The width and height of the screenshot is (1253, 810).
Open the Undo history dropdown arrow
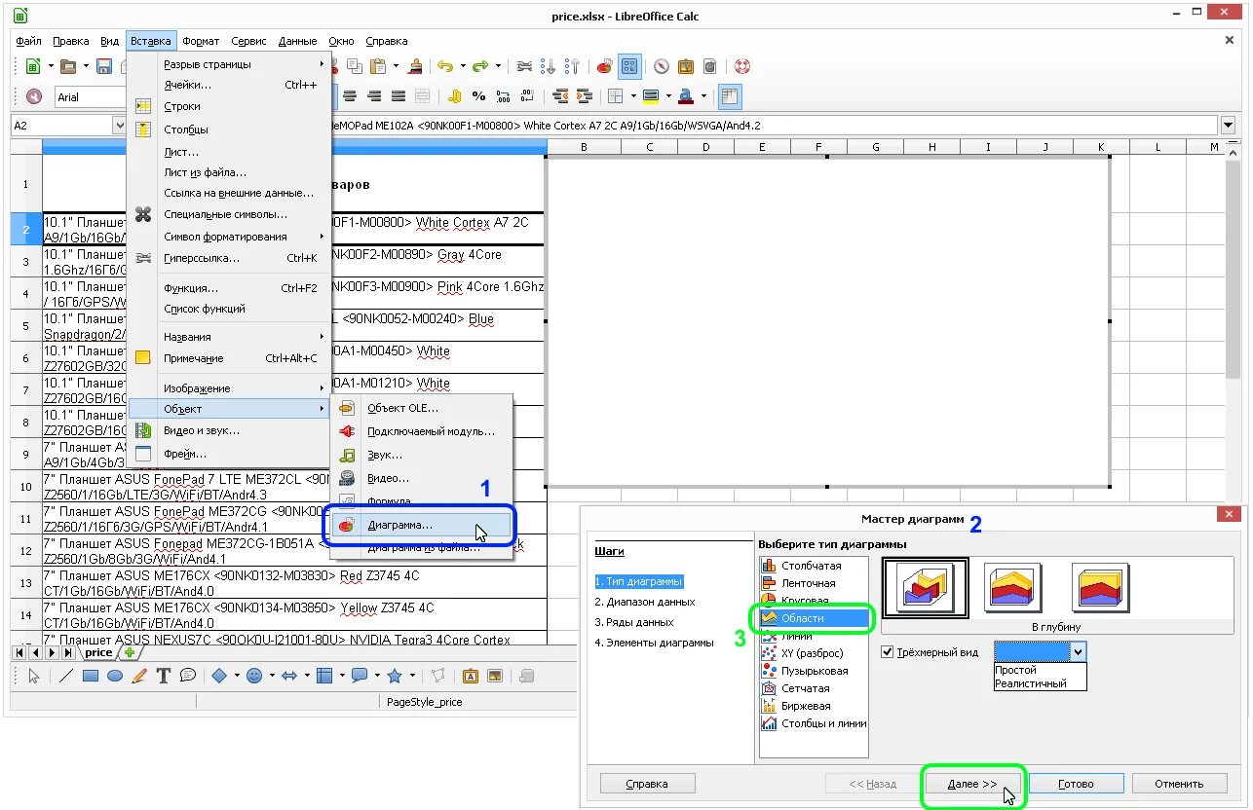coord(463,66)
